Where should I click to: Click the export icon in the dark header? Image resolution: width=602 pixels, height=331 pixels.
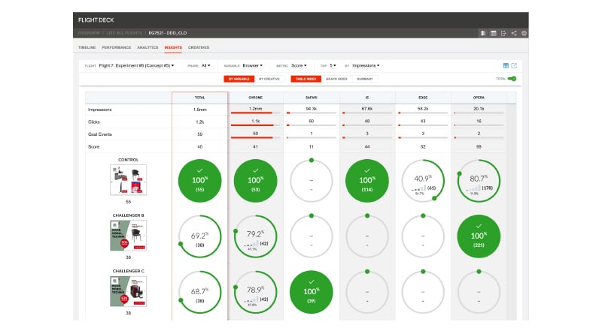[x=503, y=33]
